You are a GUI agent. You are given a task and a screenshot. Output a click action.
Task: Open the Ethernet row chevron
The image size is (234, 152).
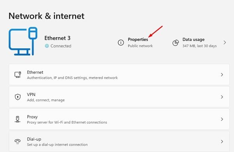coord(222,75)
